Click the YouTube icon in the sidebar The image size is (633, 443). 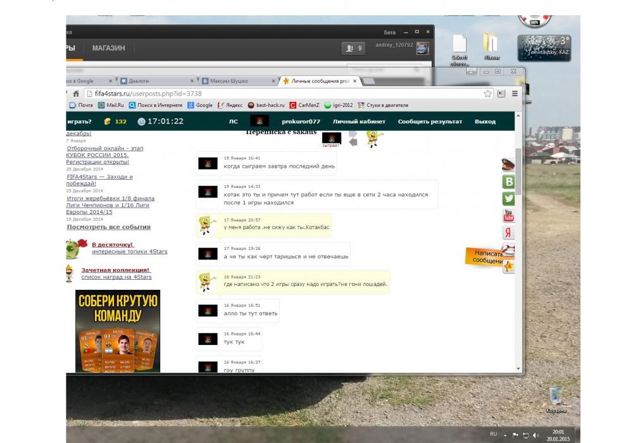click(x=508, y=216)
